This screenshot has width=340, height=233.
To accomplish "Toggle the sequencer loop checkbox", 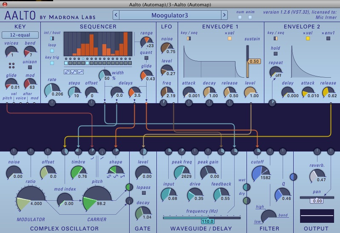I will coord(52,51).
